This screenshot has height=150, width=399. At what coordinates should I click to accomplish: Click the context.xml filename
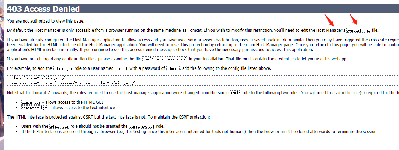pos(358,31)
